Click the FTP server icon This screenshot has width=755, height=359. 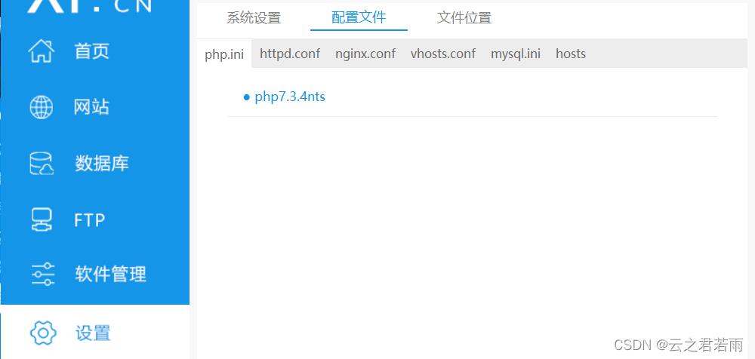pyautogui.click(x=42, y=219)
